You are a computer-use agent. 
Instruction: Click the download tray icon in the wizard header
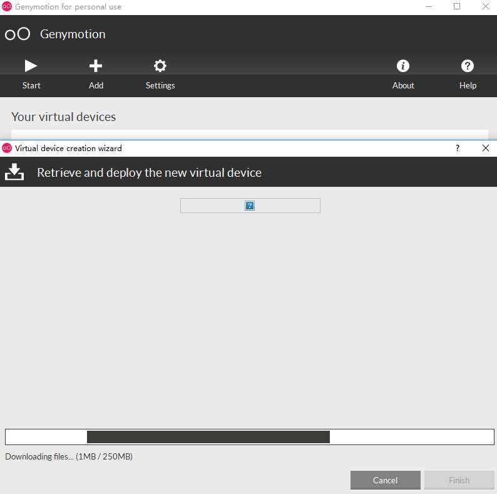[14, 172]
